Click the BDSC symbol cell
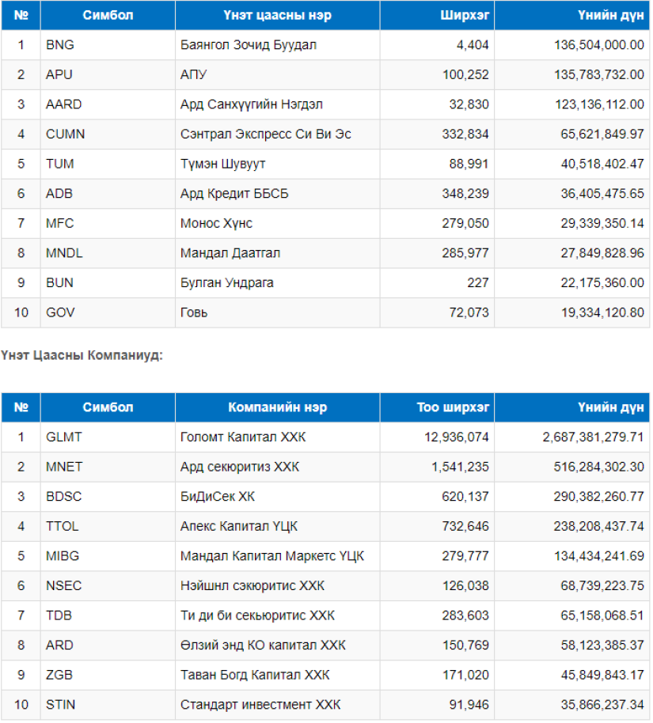The height and width of the screenshot is (723, 653). [108, 496]
